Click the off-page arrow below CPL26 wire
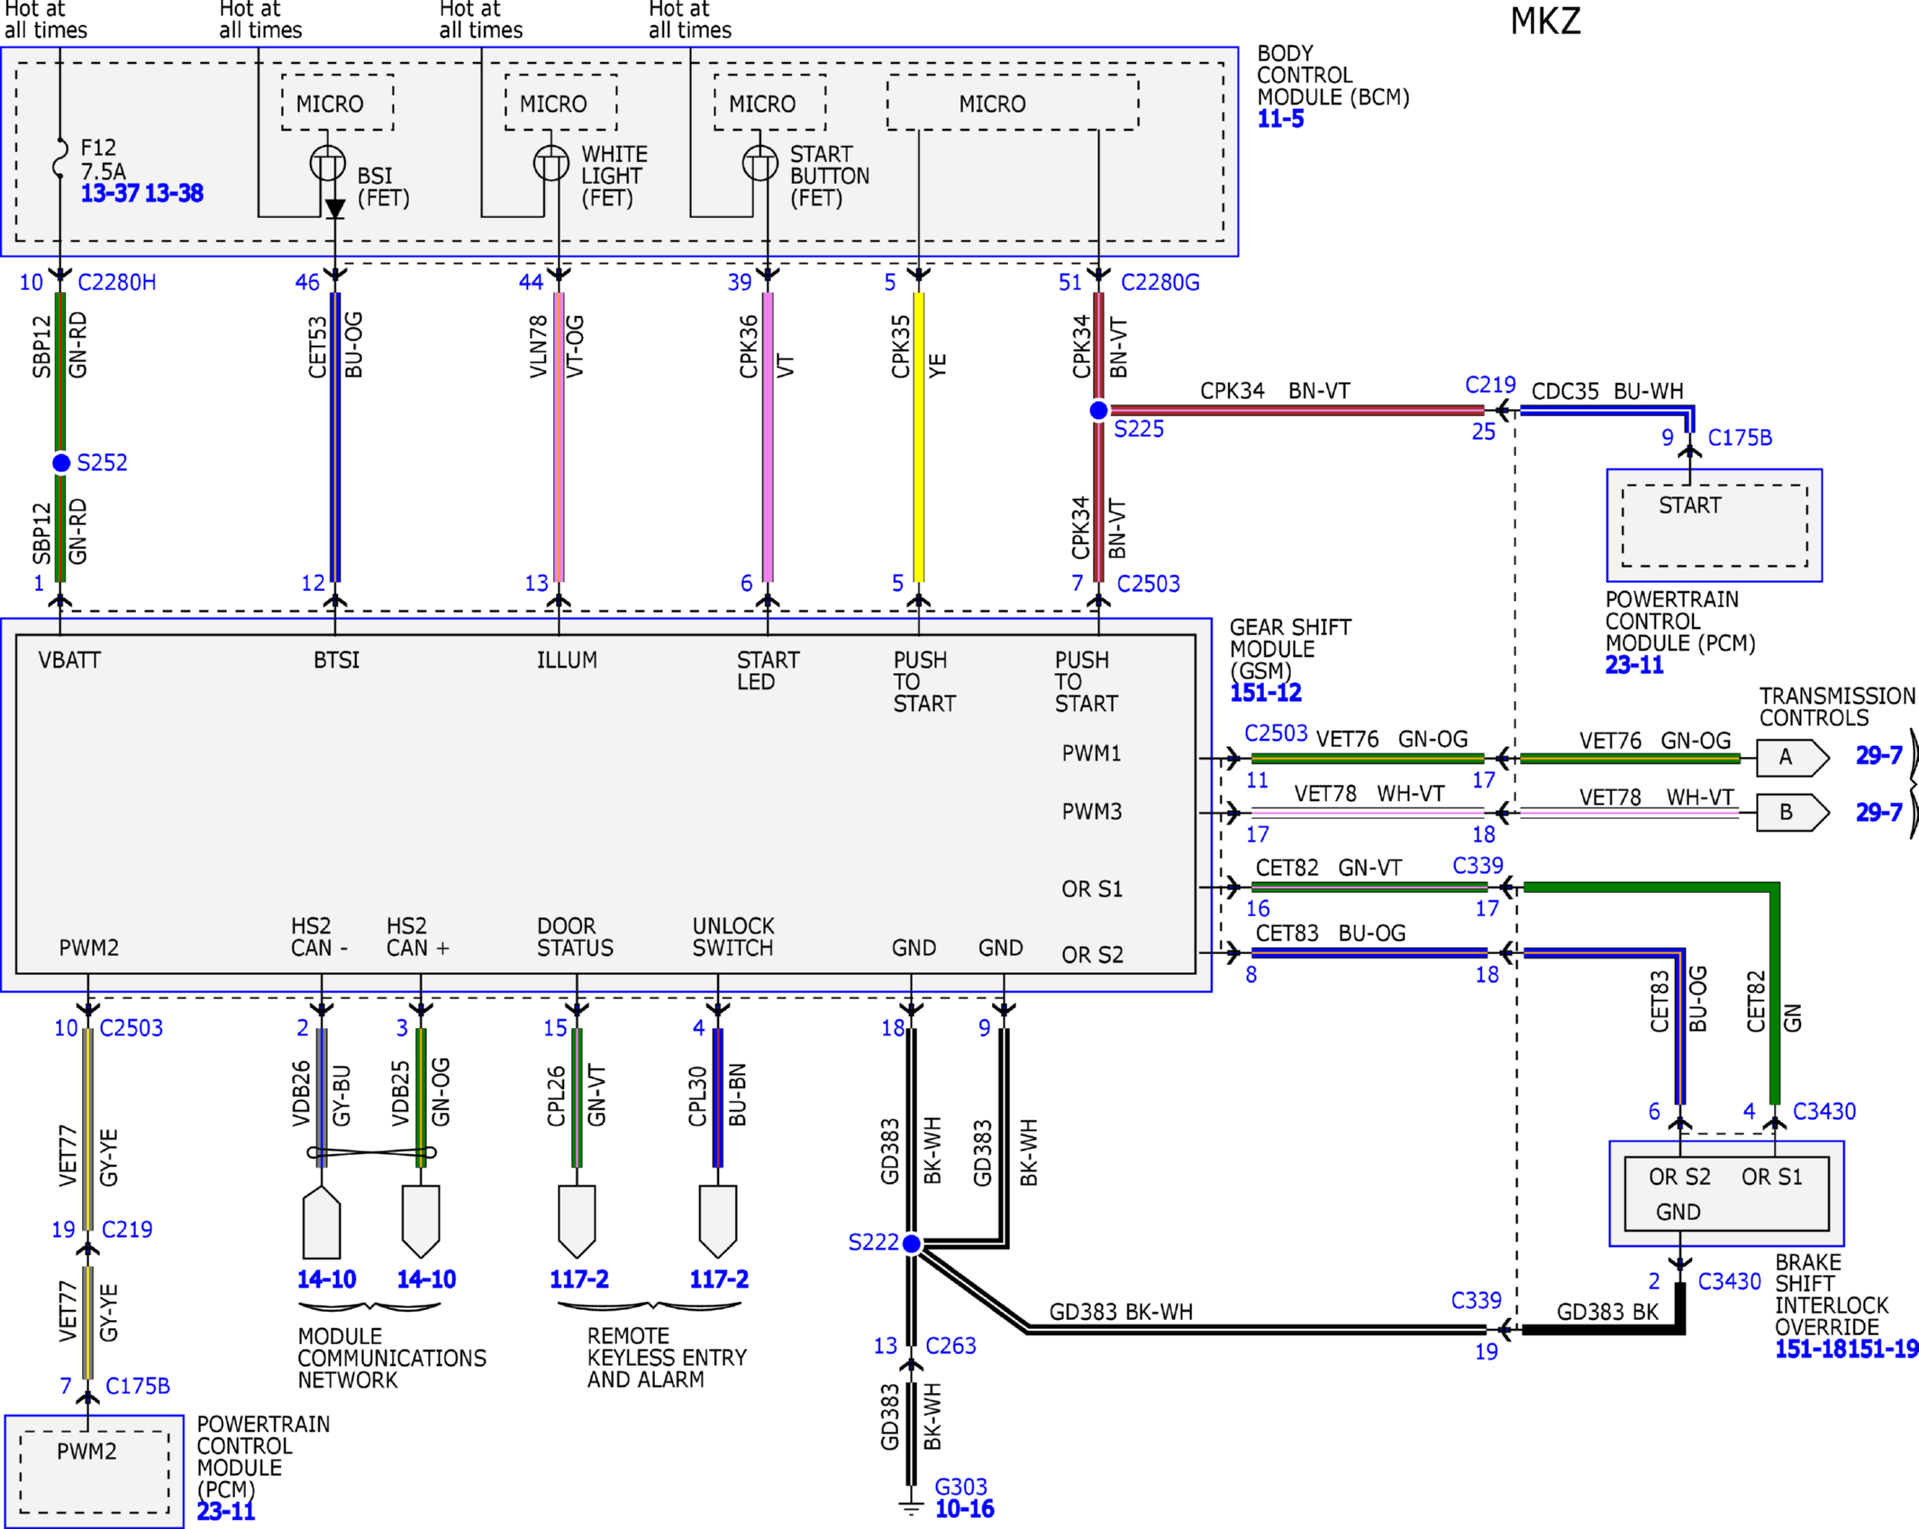The height and width of the screenshot is (1529, 1919). (x=577, y=1222)
